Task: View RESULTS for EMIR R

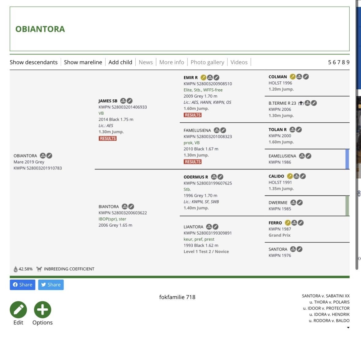Action: coord(193,115)
